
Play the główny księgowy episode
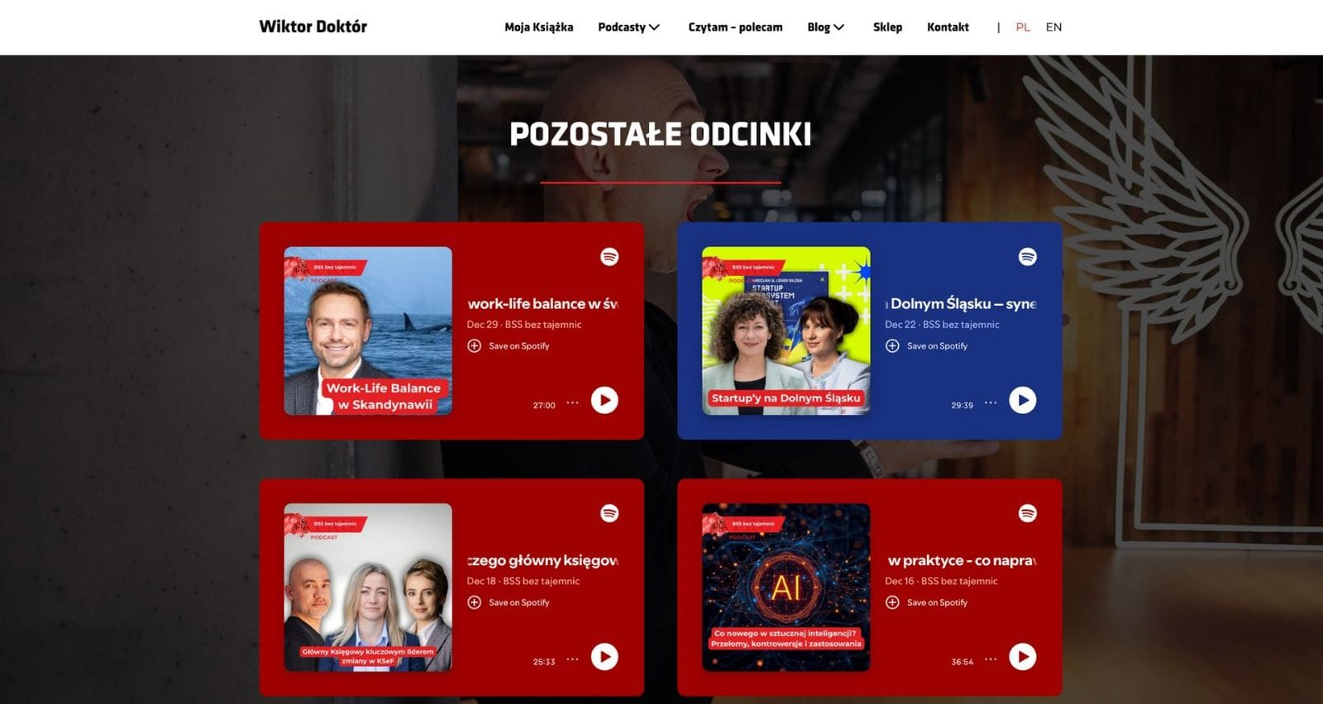tap(604, 657)
